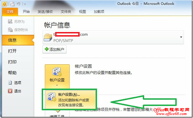The image size is (193, 118).
Task: Click the red Exit (退出) icon
Action: pyautogui.click(x=10, y=91)
